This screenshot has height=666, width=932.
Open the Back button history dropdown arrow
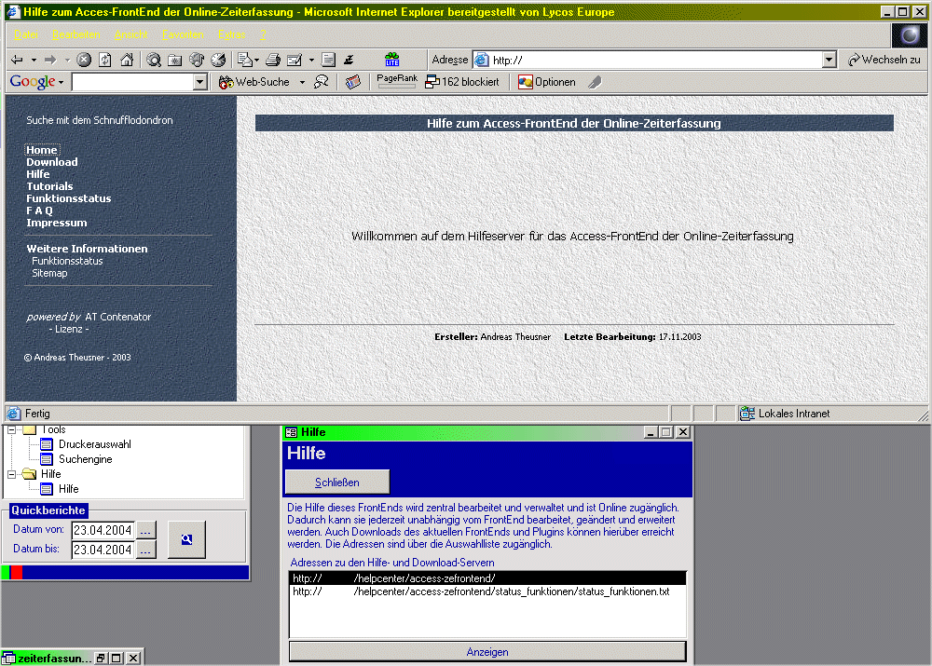(34, 60)
